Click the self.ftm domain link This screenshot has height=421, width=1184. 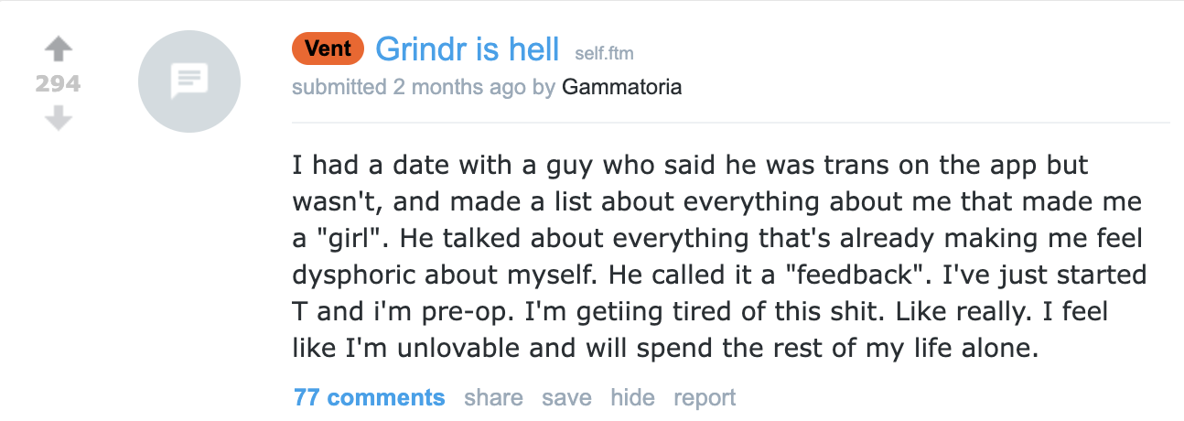[x=604, y=53]
